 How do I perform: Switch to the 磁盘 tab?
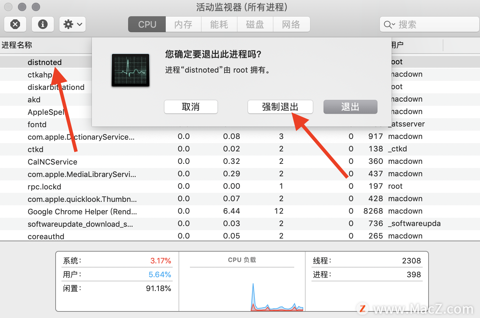[255, 25]
